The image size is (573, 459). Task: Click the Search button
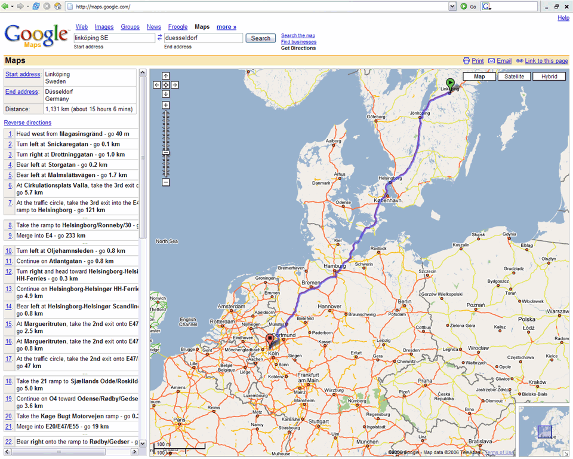261,38
